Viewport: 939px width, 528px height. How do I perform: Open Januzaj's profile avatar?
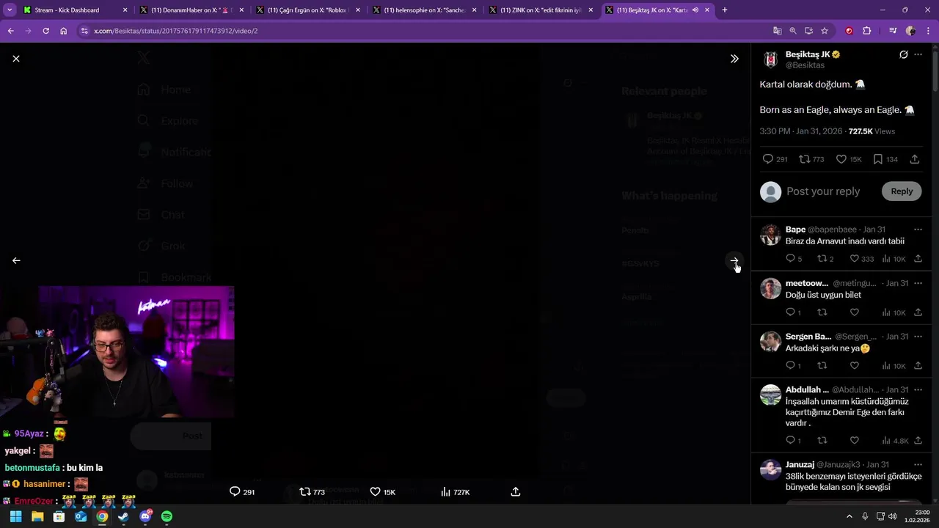click(770, 470)
